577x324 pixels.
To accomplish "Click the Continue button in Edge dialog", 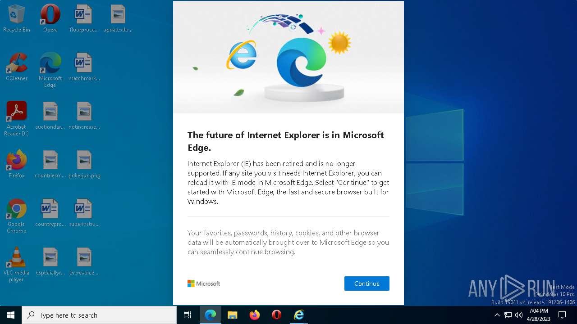I will click(x=366, y=283).
